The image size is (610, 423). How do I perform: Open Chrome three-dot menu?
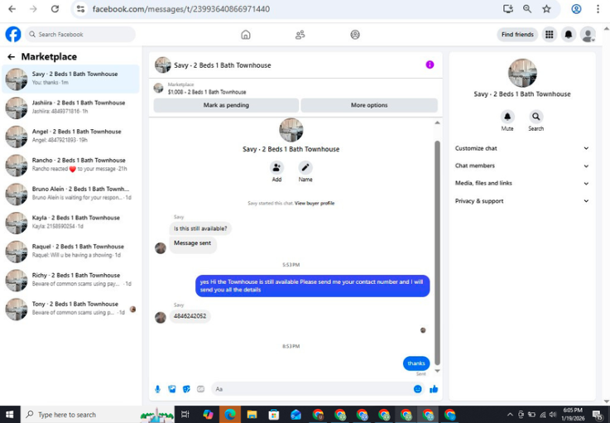pyautogui.click(x=598, y=9)
